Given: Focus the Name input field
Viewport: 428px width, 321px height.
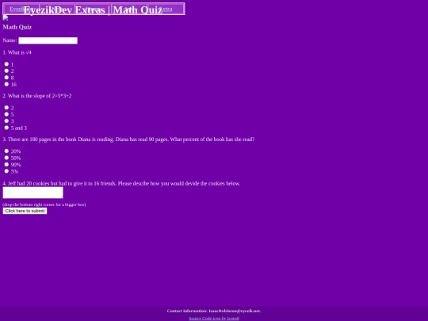Looking at the screenshot, I should tap(48, 40).
